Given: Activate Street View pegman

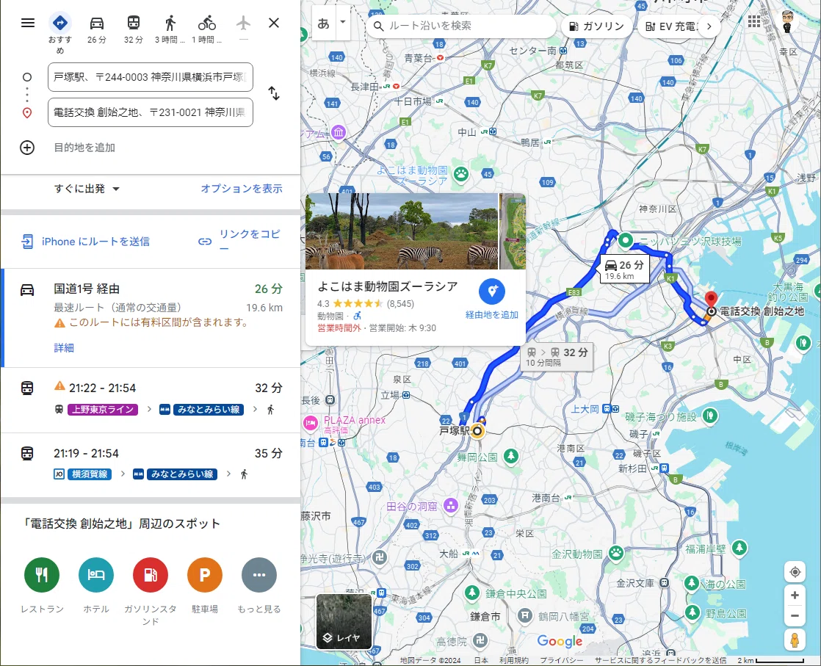Looking at the screenshot, I should 795,640.
